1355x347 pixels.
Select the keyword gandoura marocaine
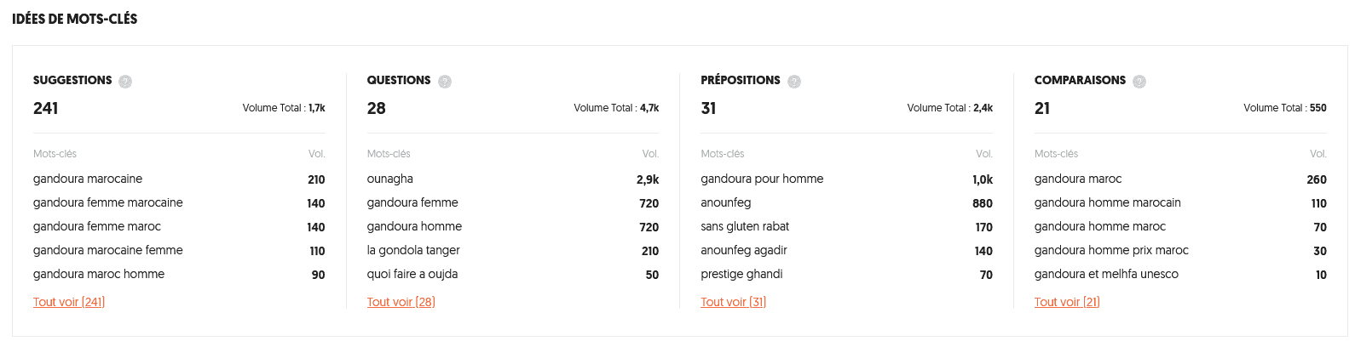[88, 179]
